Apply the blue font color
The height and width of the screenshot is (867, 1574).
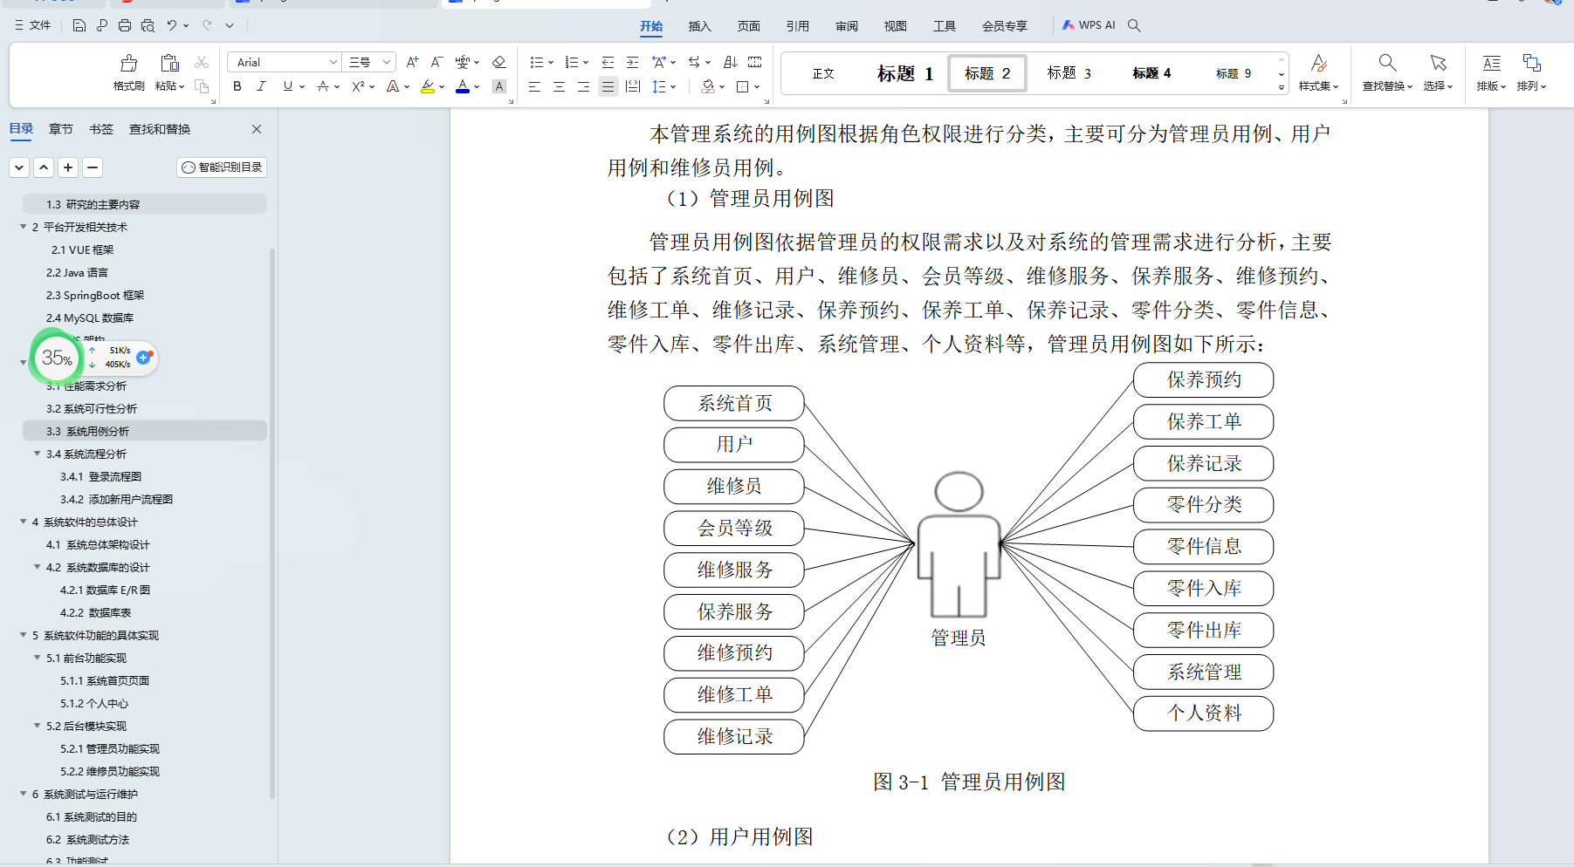point(463,86)
